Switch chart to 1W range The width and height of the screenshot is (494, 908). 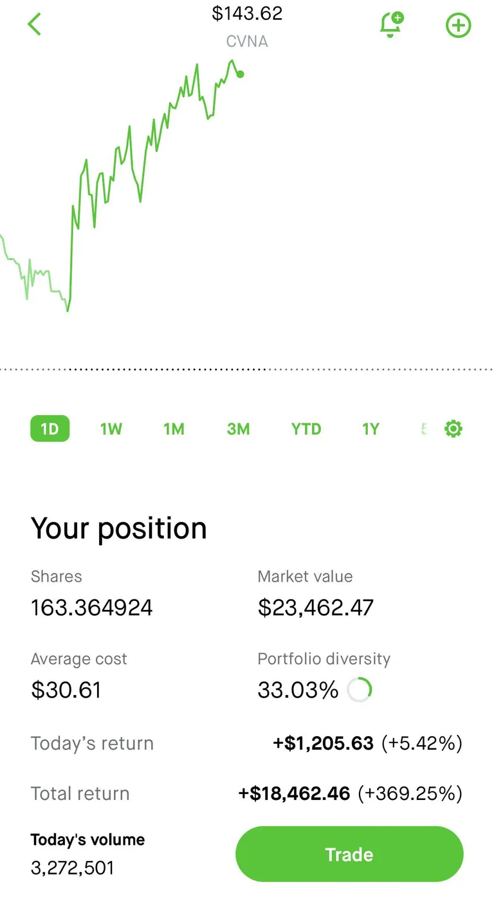click(111, 429)
